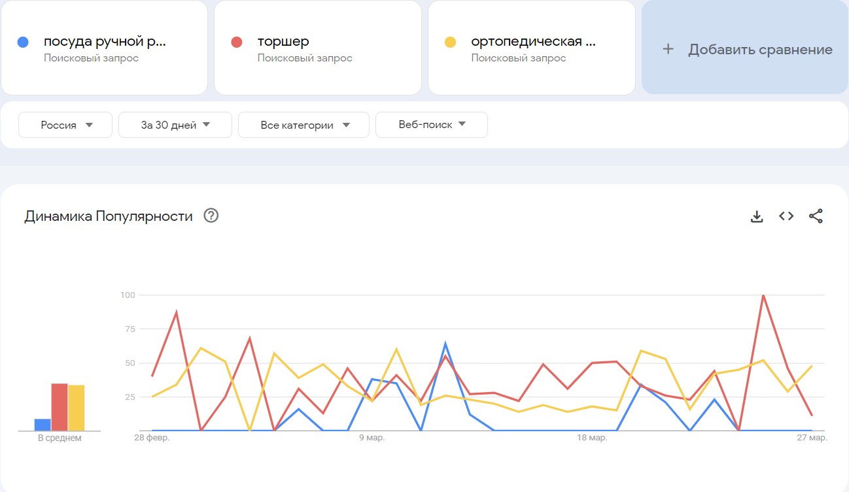Click the 18 мар. axis label
The width and height of the screenshot is (849, 492).
pos(592,438)
